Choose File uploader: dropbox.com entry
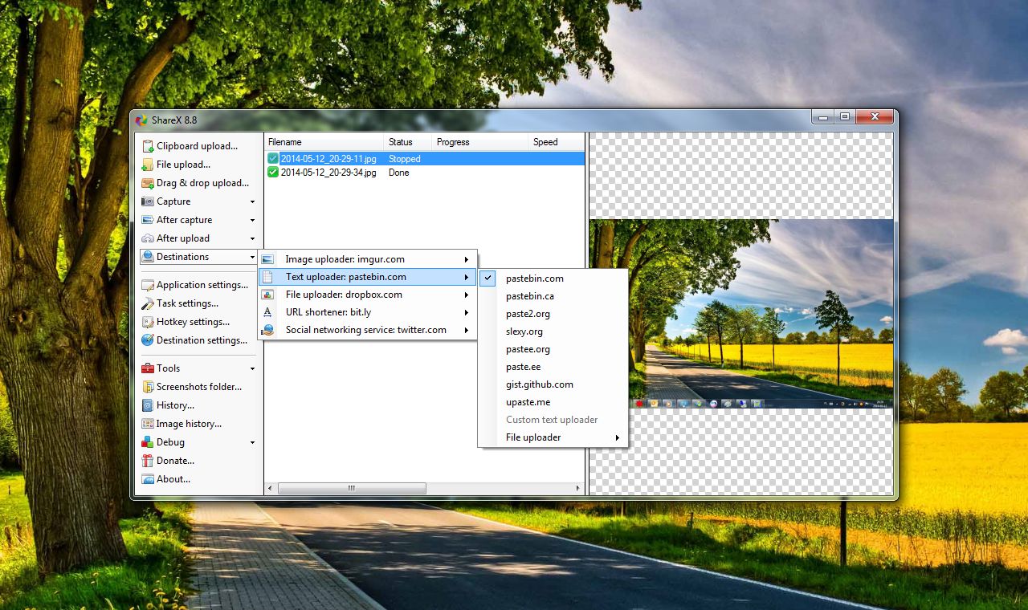Screen dimensions: 1028x610 367,295
